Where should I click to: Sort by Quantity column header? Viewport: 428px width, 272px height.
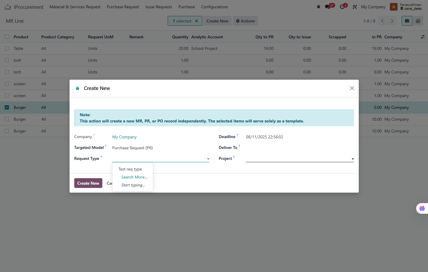[x=180, y=37]
